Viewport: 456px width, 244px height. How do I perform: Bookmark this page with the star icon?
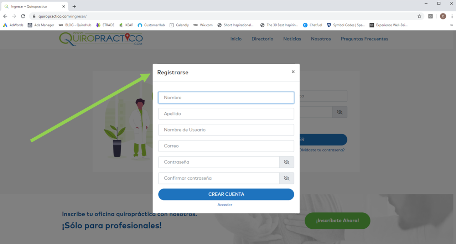coord(419,16)
